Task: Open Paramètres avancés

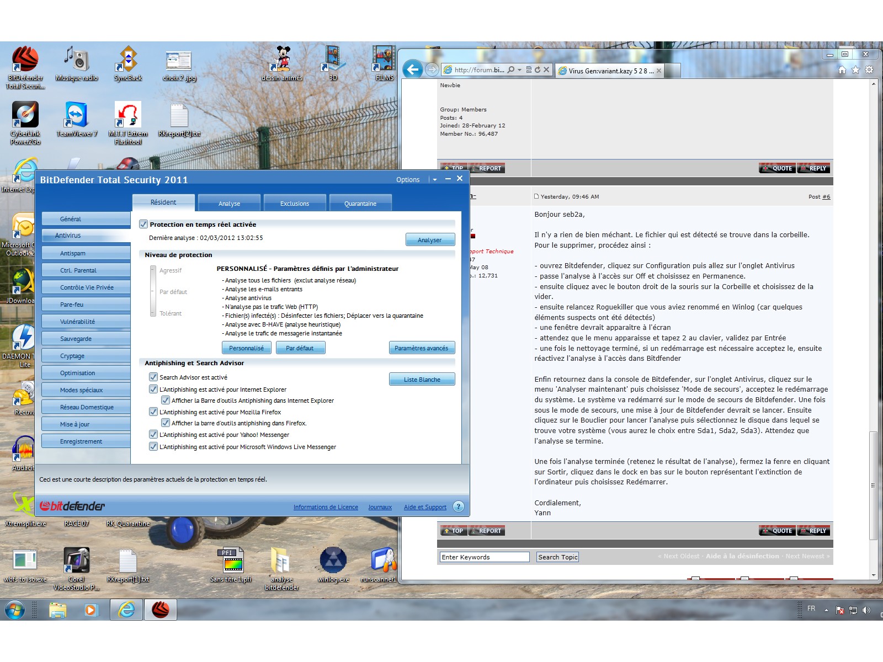Action: [x=422, y=348]
